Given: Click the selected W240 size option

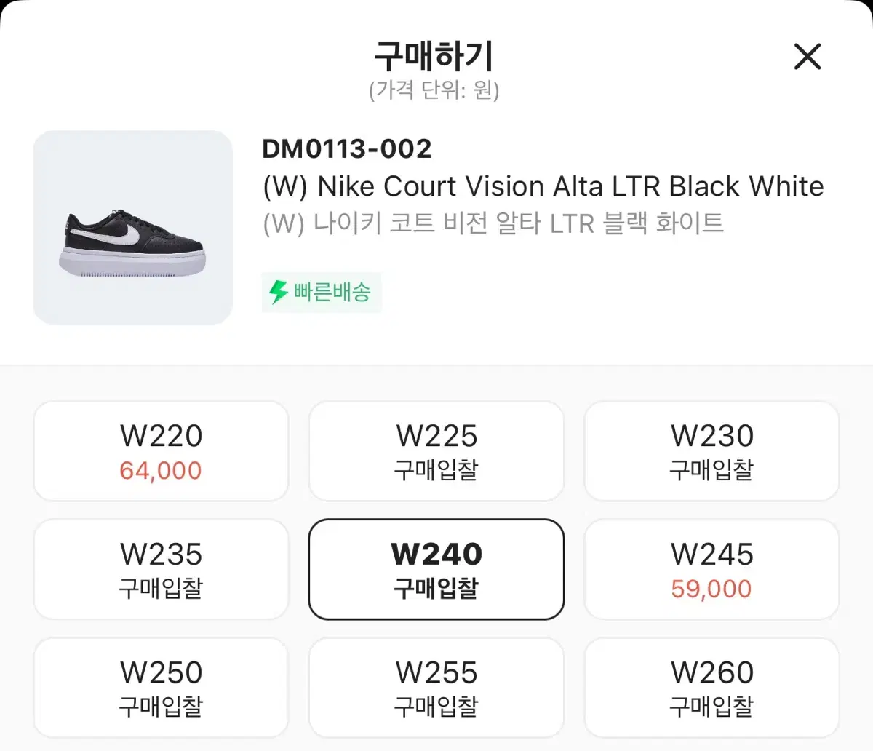Looking at the screenshot, I should click(x=436, y=569).
